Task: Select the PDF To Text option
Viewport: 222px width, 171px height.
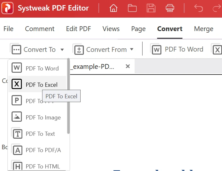Action: (x=37, y=134)
